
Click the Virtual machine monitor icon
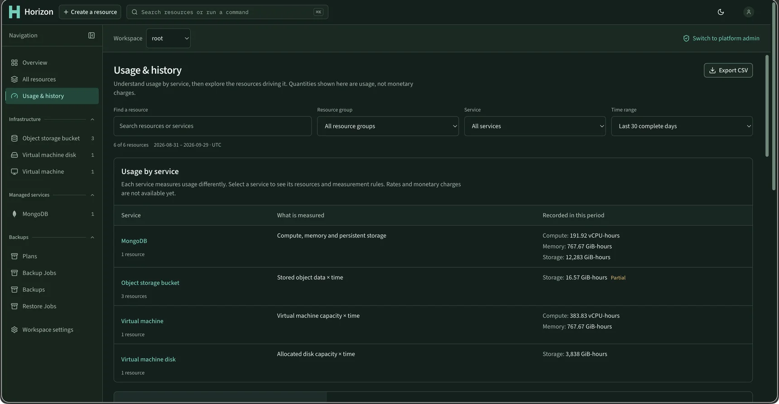(x=14, y=172)
